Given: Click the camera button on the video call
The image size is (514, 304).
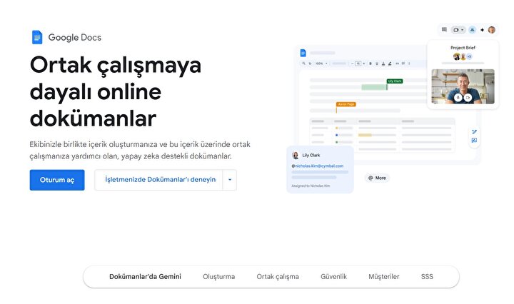Looking at the screenshot, I should [x=468, y=98].
